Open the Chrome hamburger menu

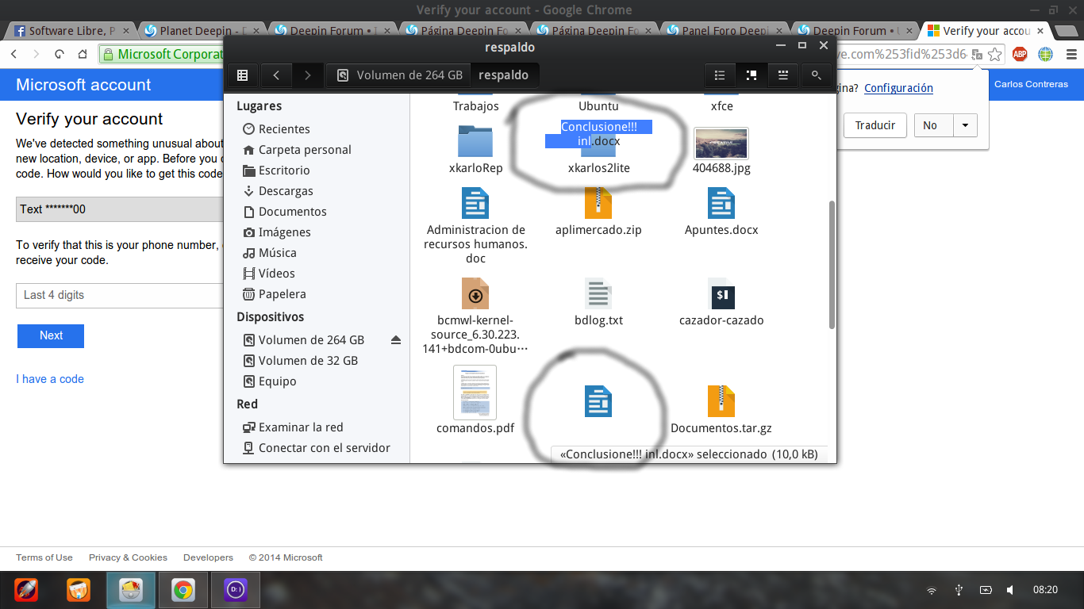click(1069, 55)
